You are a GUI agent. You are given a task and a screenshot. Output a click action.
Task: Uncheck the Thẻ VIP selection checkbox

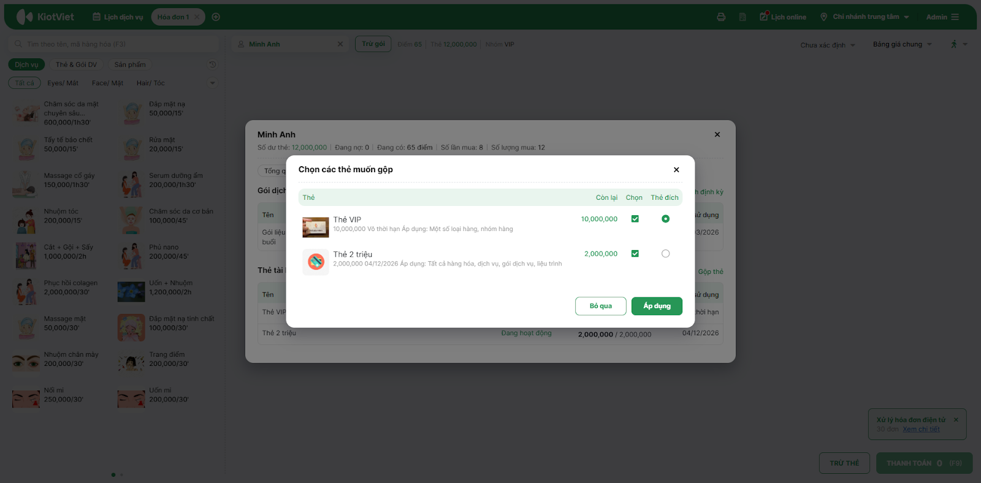635,219
